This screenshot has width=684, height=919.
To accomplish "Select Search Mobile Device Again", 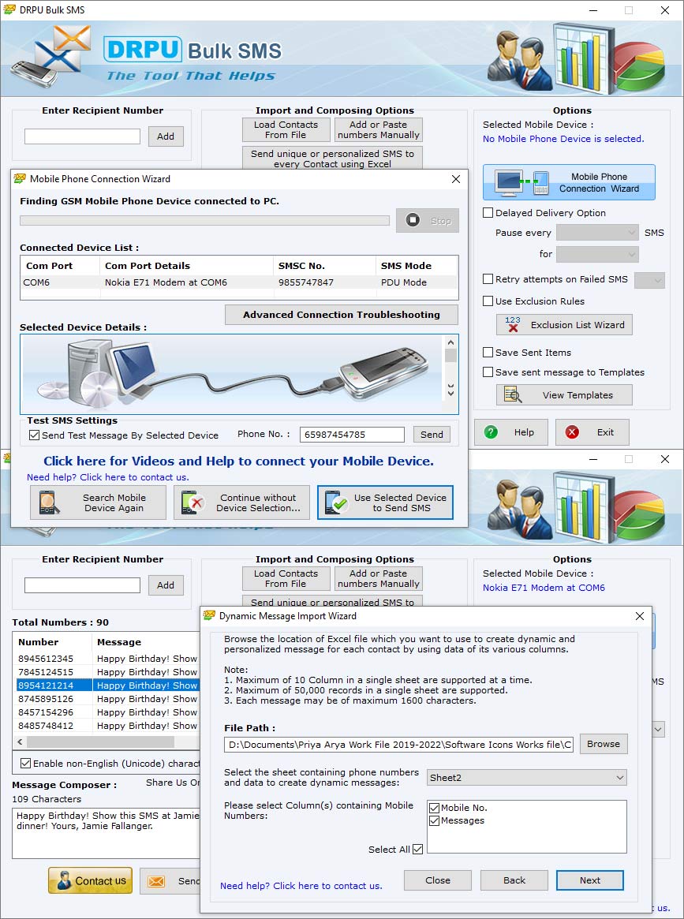I will point(97,502).
